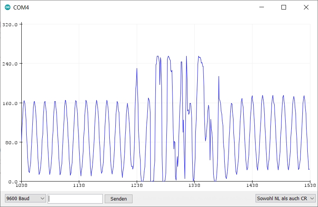Click the 160.0 y-axis label
Image resolution: width=318 pixels, height=207 pixels.
tap(10, 103)
